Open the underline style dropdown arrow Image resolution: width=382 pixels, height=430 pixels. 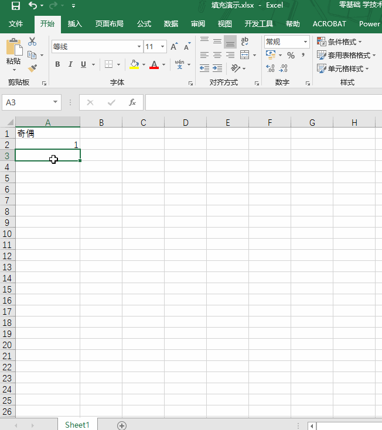coord(93,65)
